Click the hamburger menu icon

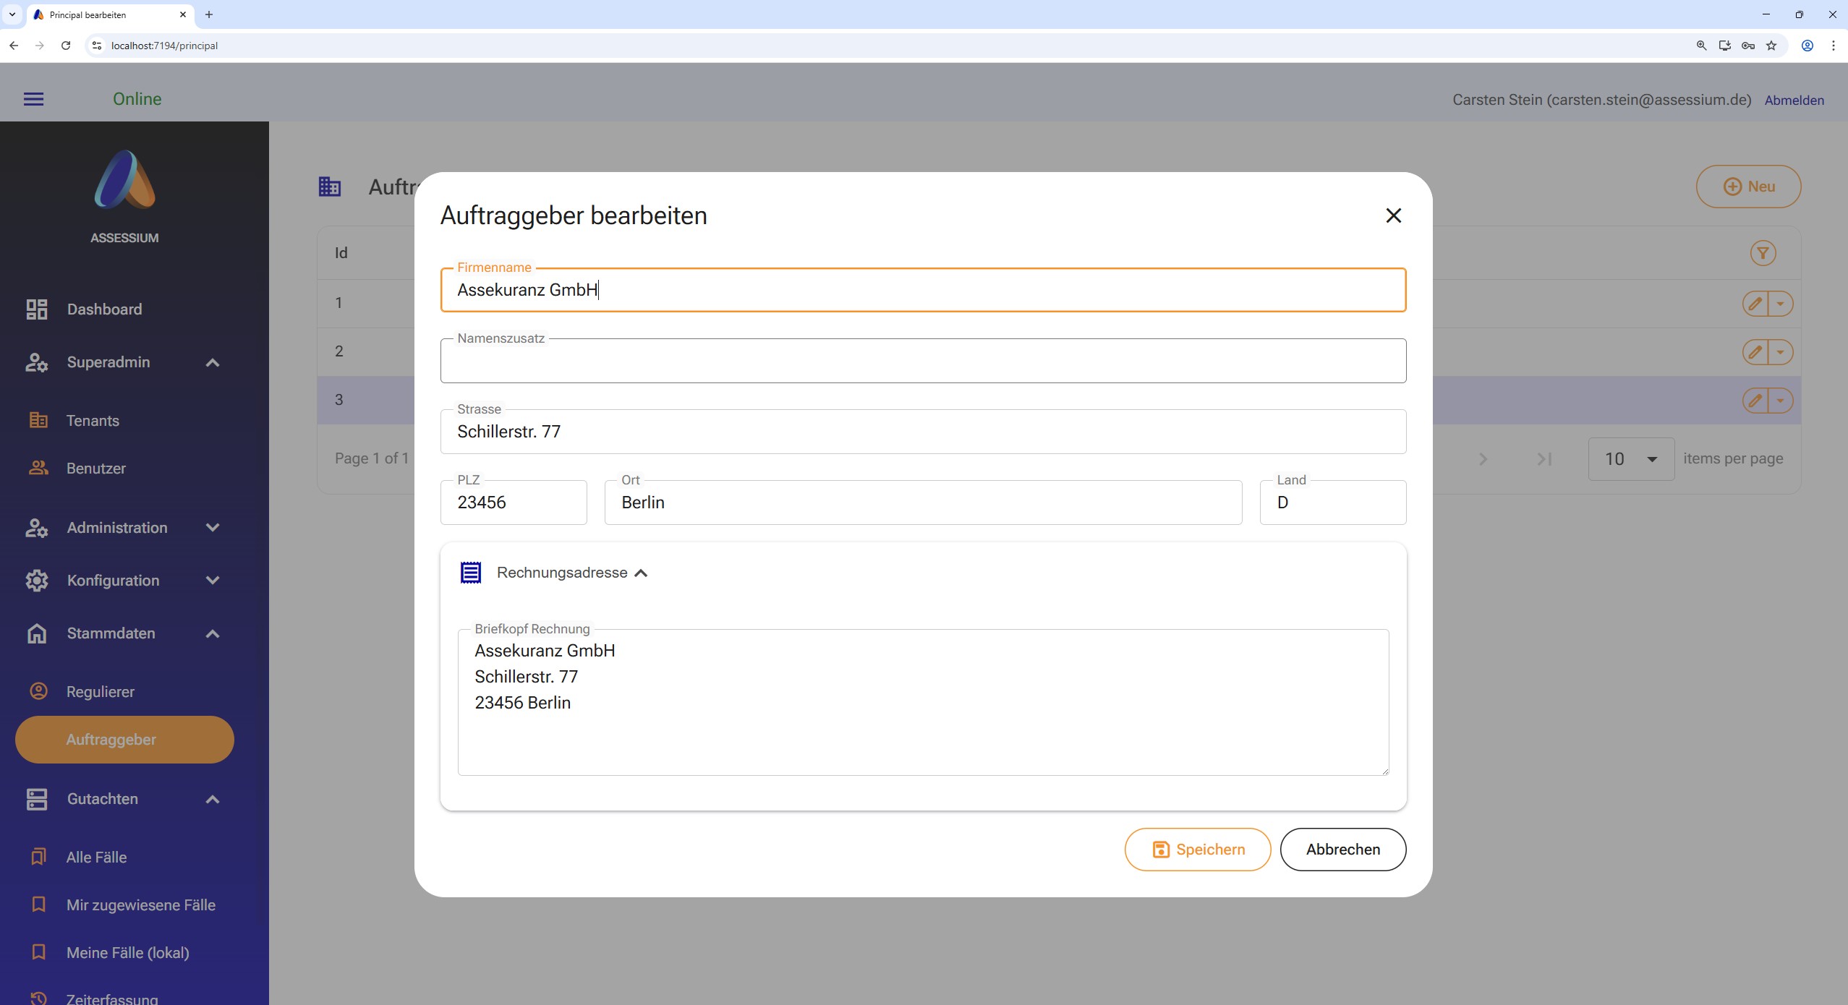point(33,99)
